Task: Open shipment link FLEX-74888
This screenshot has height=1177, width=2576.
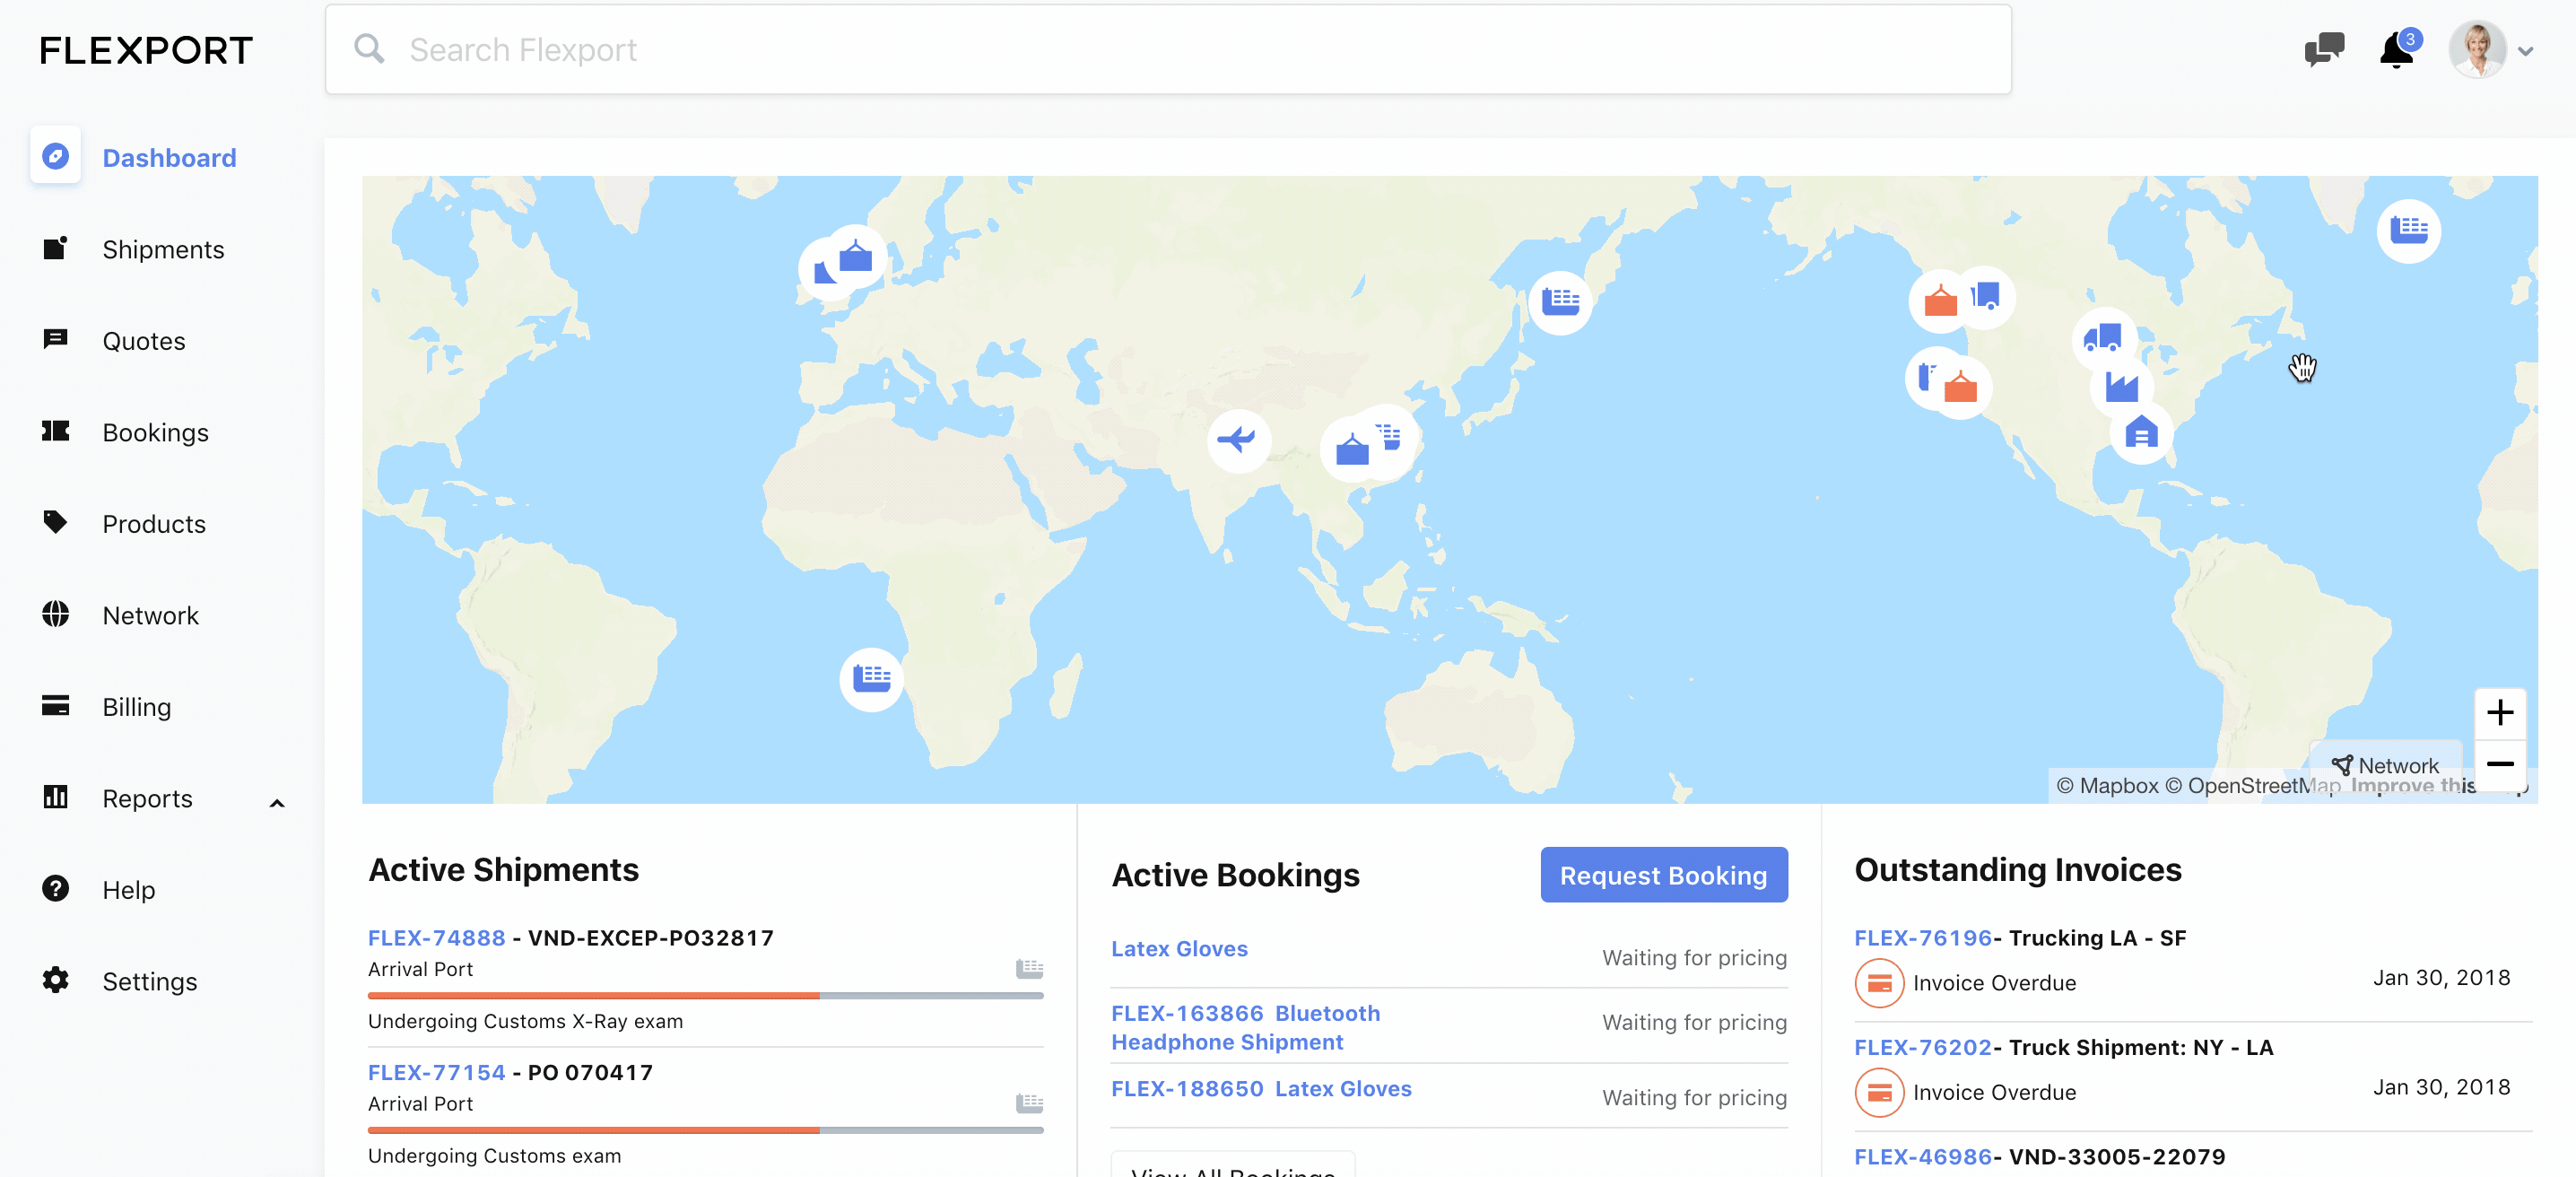Action: 436,937
